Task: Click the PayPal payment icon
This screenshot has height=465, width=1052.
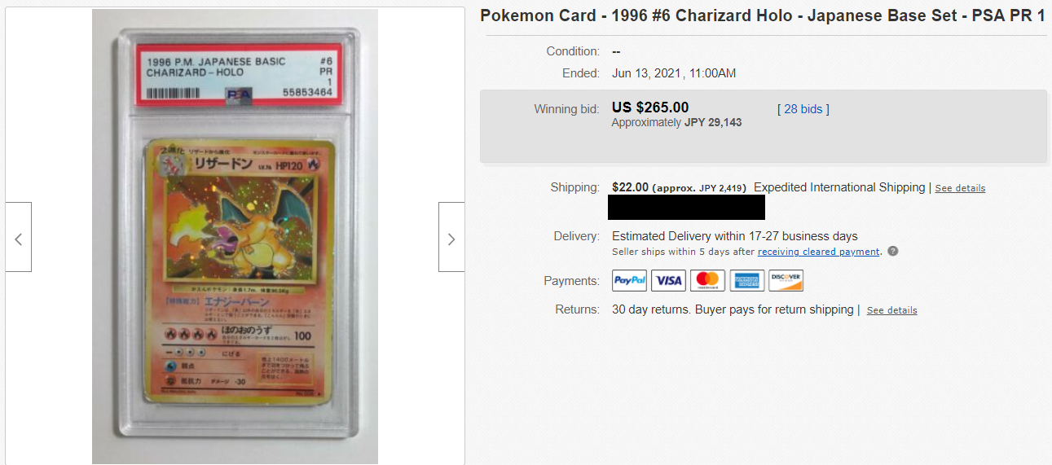Action: (629, 281)
